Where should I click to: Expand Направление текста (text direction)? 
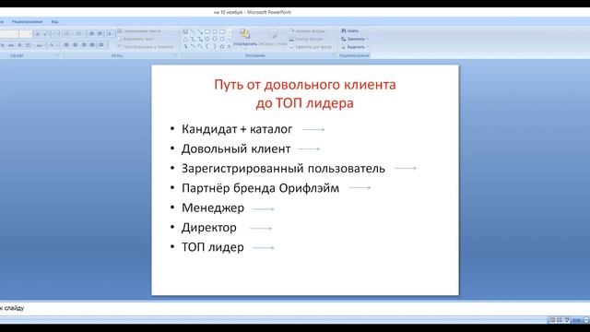[x=140, y=30]
